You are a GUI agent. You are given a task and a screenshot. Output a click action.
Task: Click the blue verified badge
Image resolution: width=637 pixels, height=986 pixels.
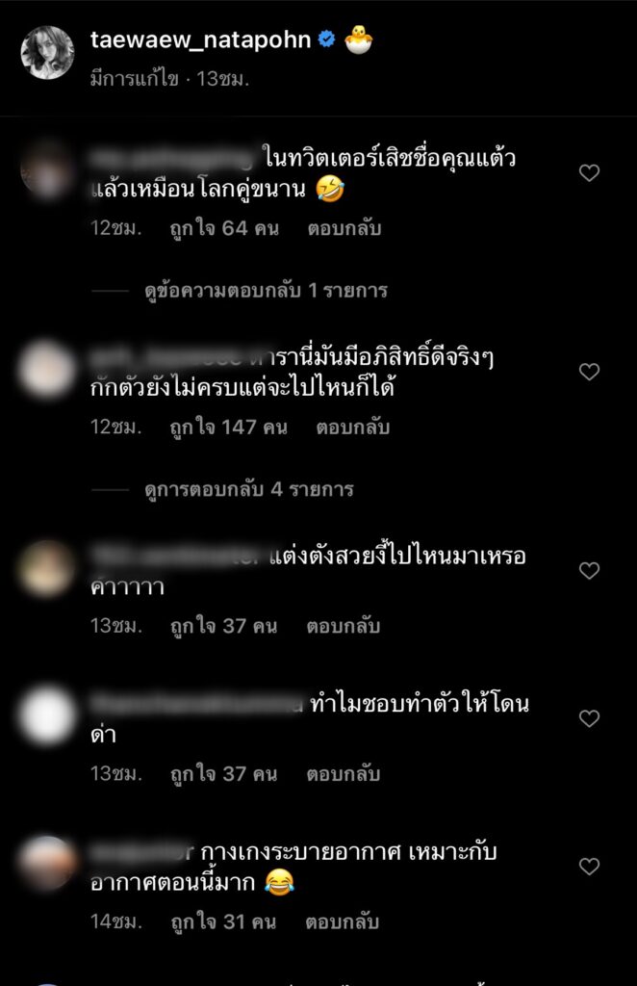point(326,39)
